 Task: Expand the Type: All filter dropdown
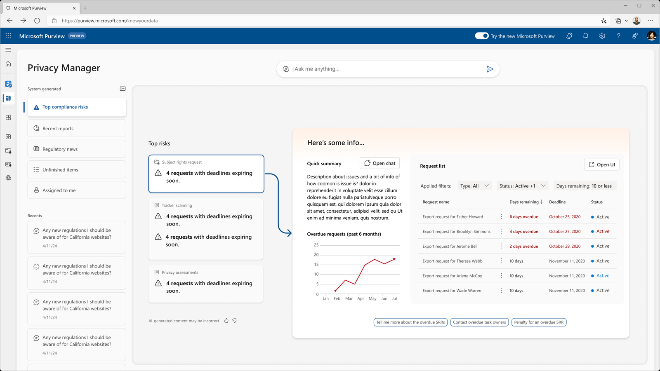474,186
